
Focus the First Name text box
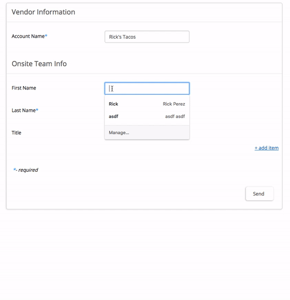(x=146, y=88)
